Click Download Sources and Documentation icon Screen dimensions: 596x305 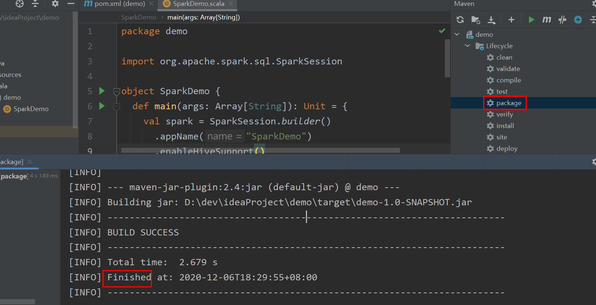(x=491, y=20)
